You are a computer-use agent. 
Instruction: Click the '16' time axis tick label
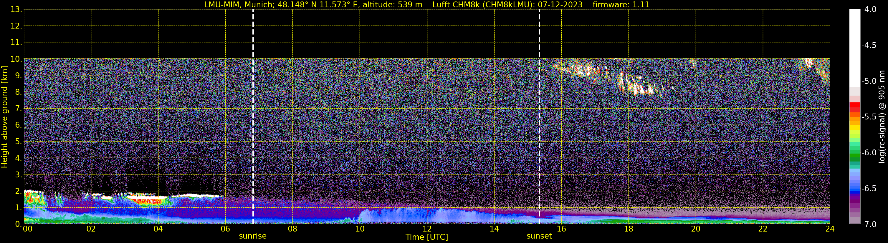tap(562, 229)
